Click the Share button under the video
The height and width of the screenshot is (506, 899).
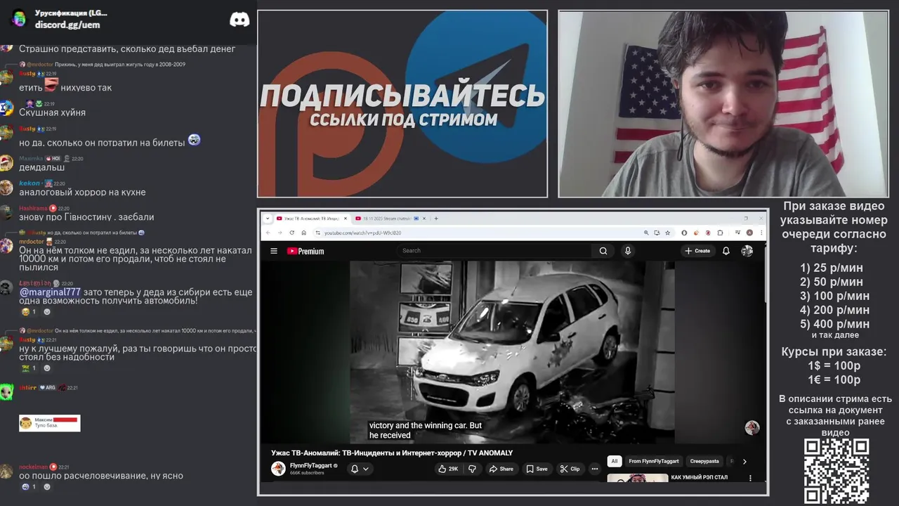(x=501, y=469)
